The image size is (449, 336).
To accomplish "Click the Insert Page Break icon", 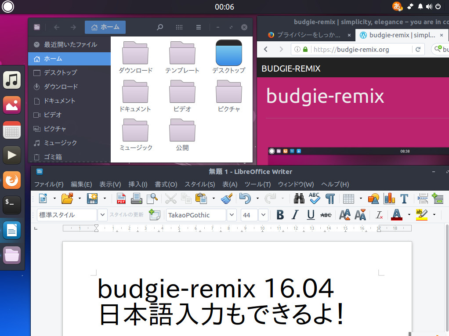I will [x=423, y=199].
